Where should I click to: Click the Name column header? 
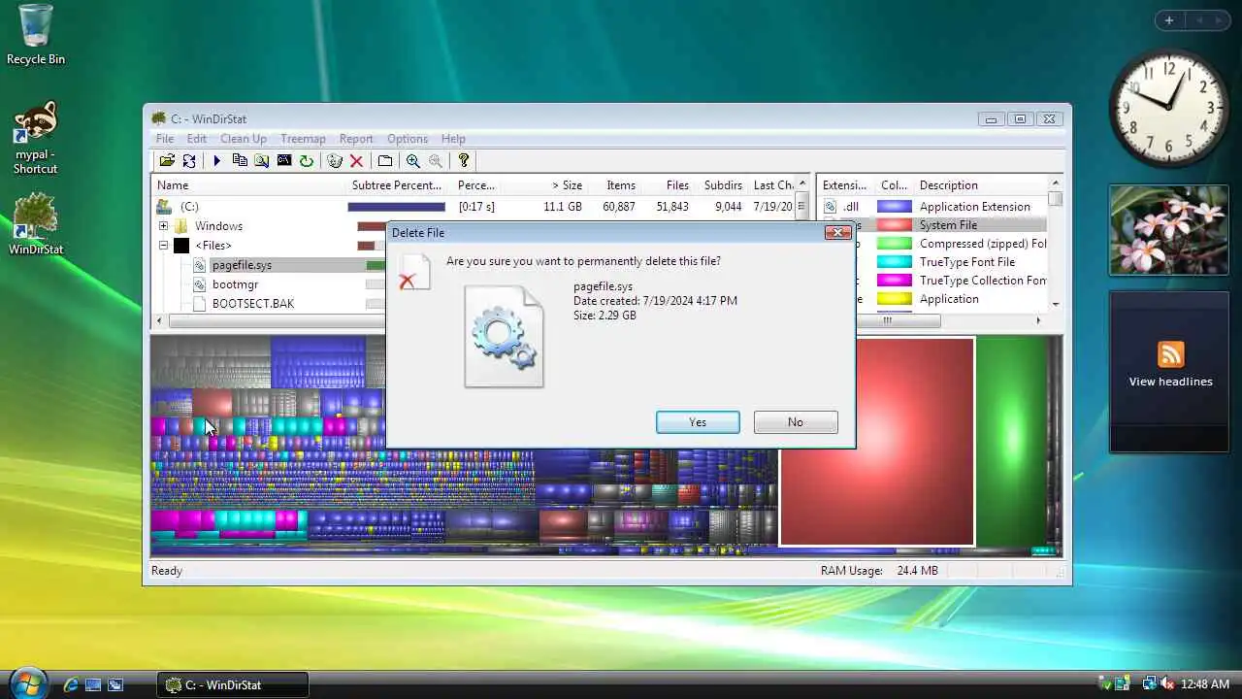pyautogui.click(x=249, y=185)
